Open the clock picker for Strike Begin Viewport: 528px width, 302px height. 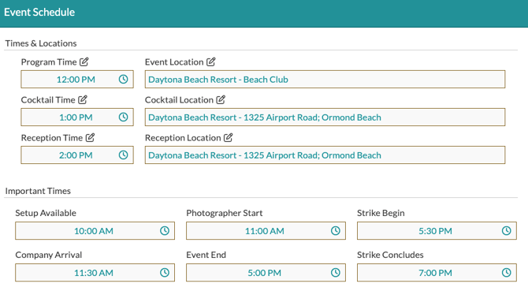pyautogui.click(x=507, y=230)
